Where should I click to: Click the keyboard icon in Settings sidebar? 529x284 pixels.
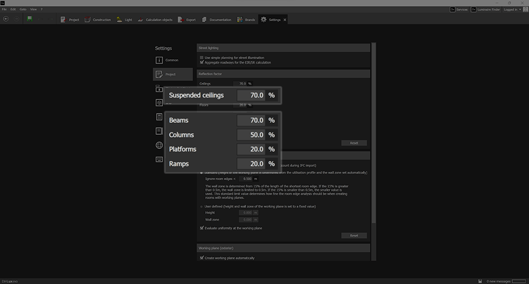click(159, 159)
